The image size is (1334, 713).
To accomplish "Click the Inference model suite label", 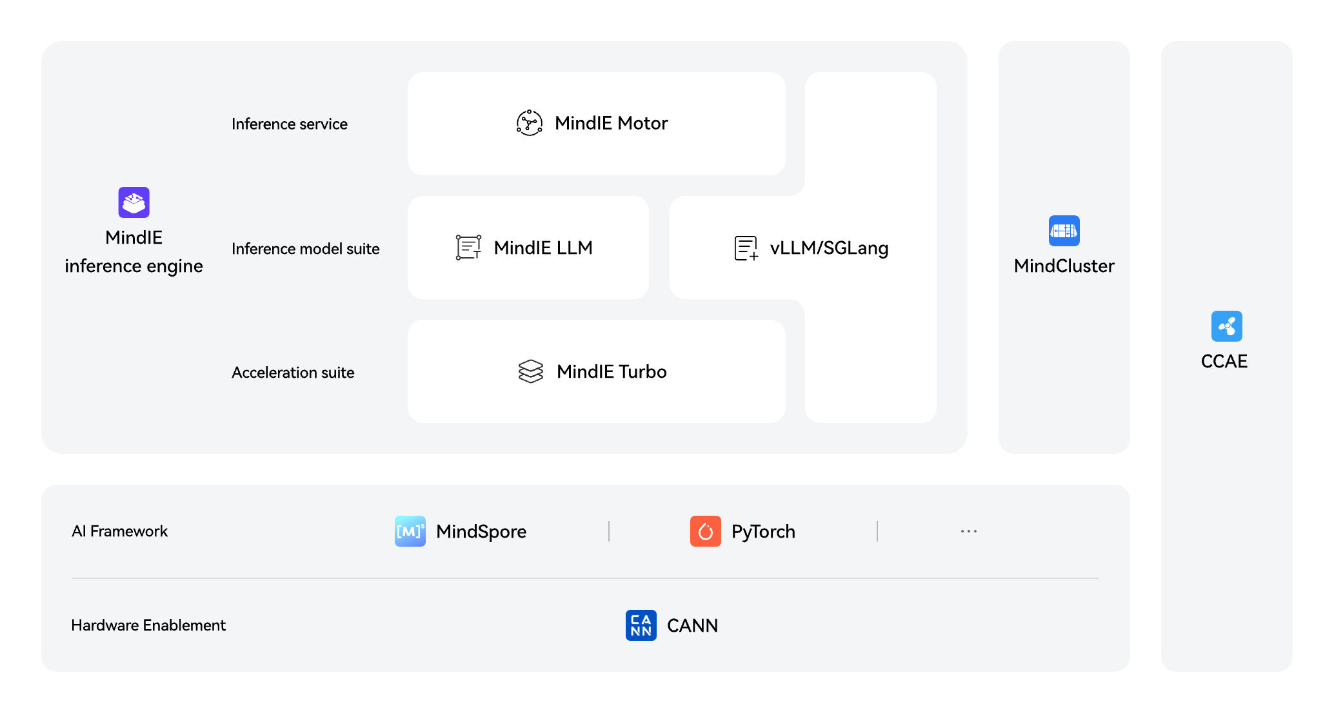I will [x=305, y=249].
